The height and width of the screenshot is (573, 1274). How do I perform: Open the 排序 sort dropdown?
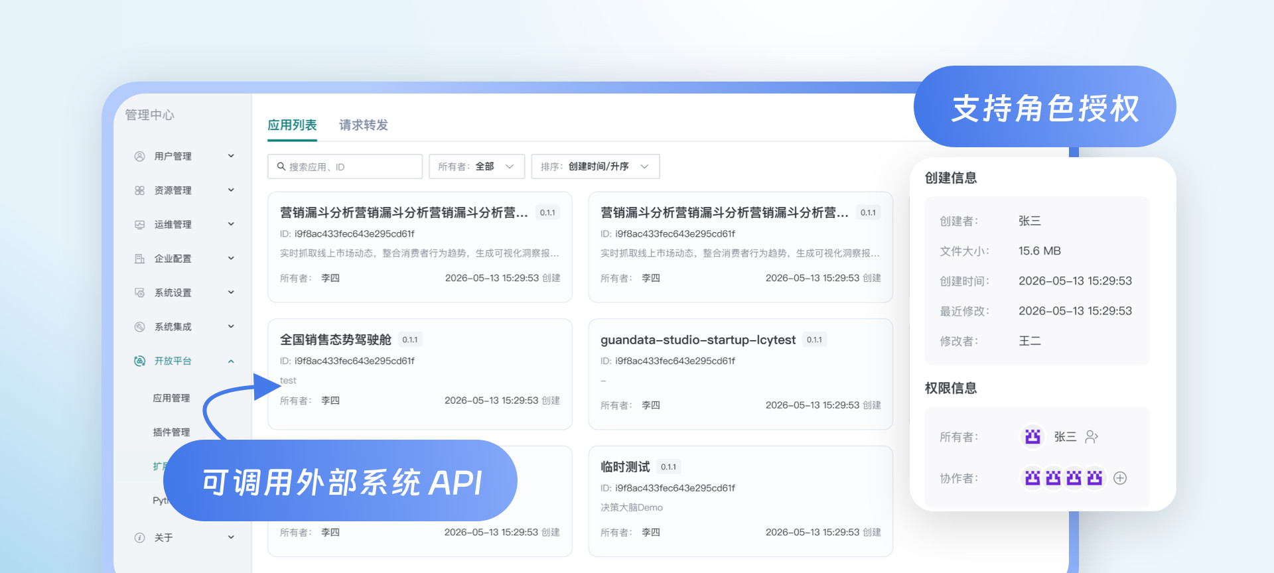595,166
